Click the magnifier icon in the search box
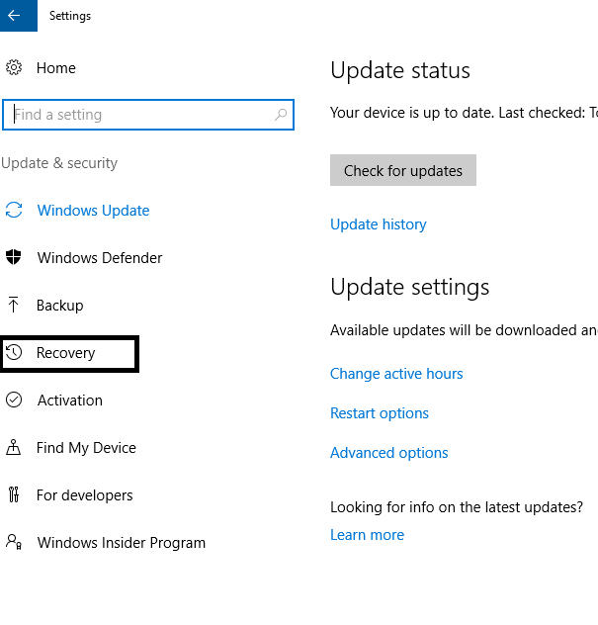 (281, 115)
